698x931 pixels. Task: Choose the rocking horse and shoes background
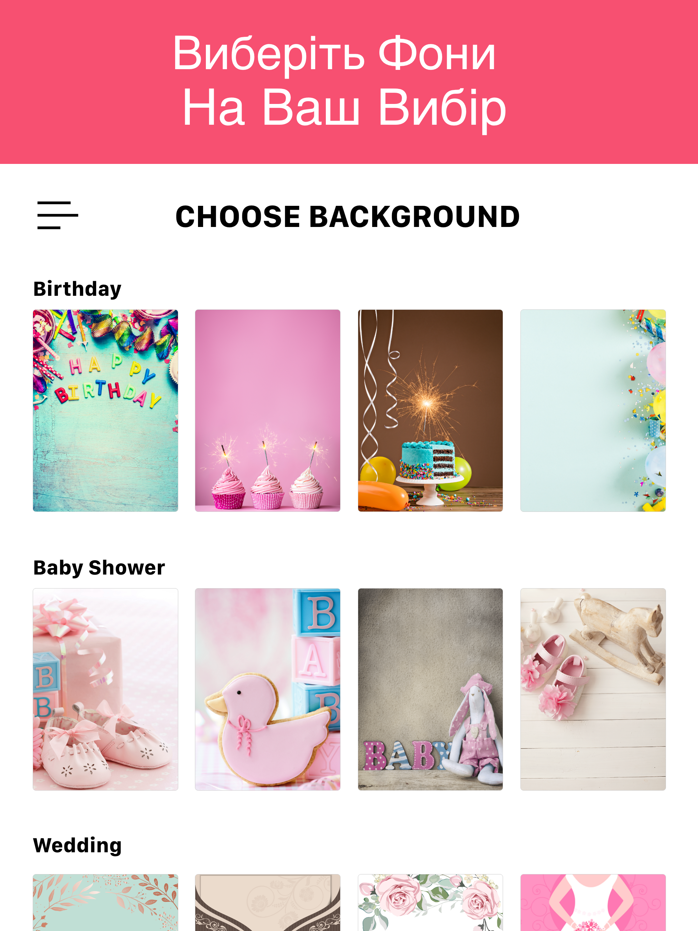coord(593,689)
